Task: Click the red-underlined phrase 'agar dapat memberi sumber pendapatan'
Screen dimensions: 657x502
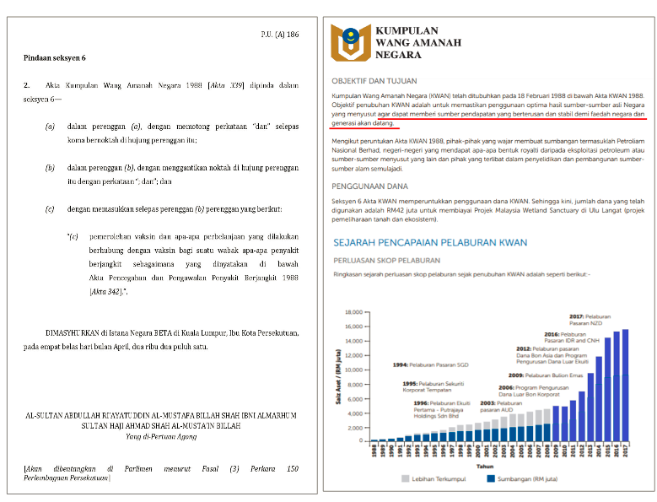Action: coord(436,114)
